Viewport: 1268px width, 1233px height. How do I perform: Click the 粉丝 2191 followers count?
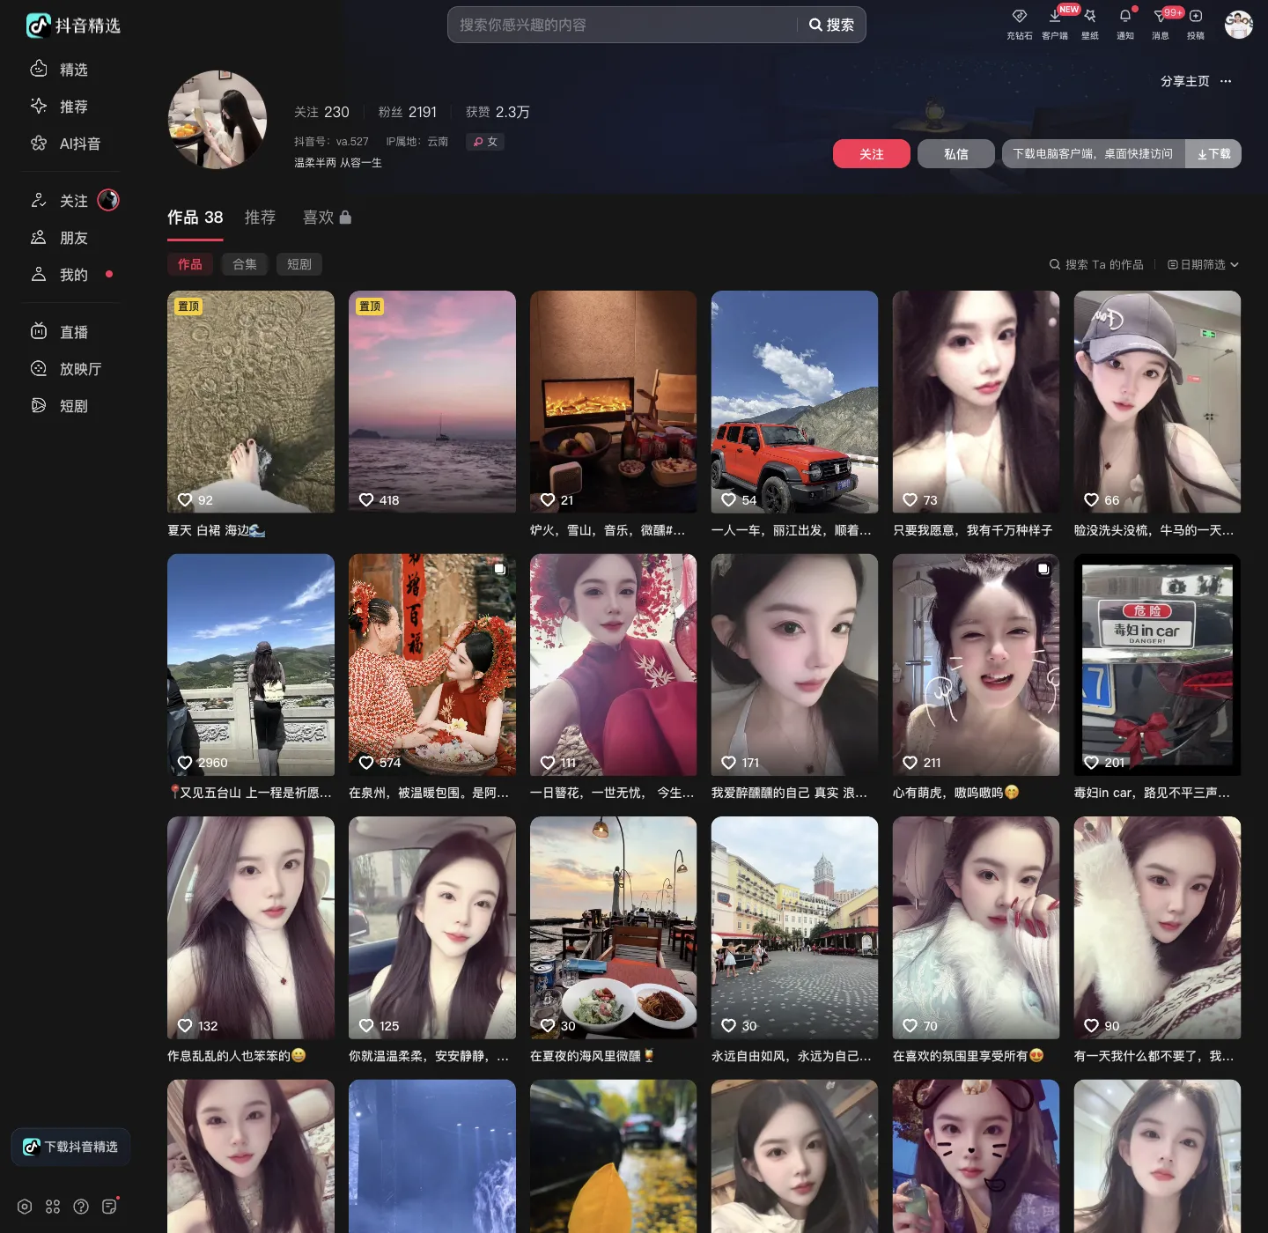point(408,112)
